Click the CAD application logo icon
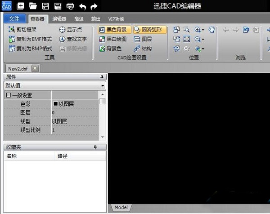This screenshot has height=214, width=270. (6, 6)
